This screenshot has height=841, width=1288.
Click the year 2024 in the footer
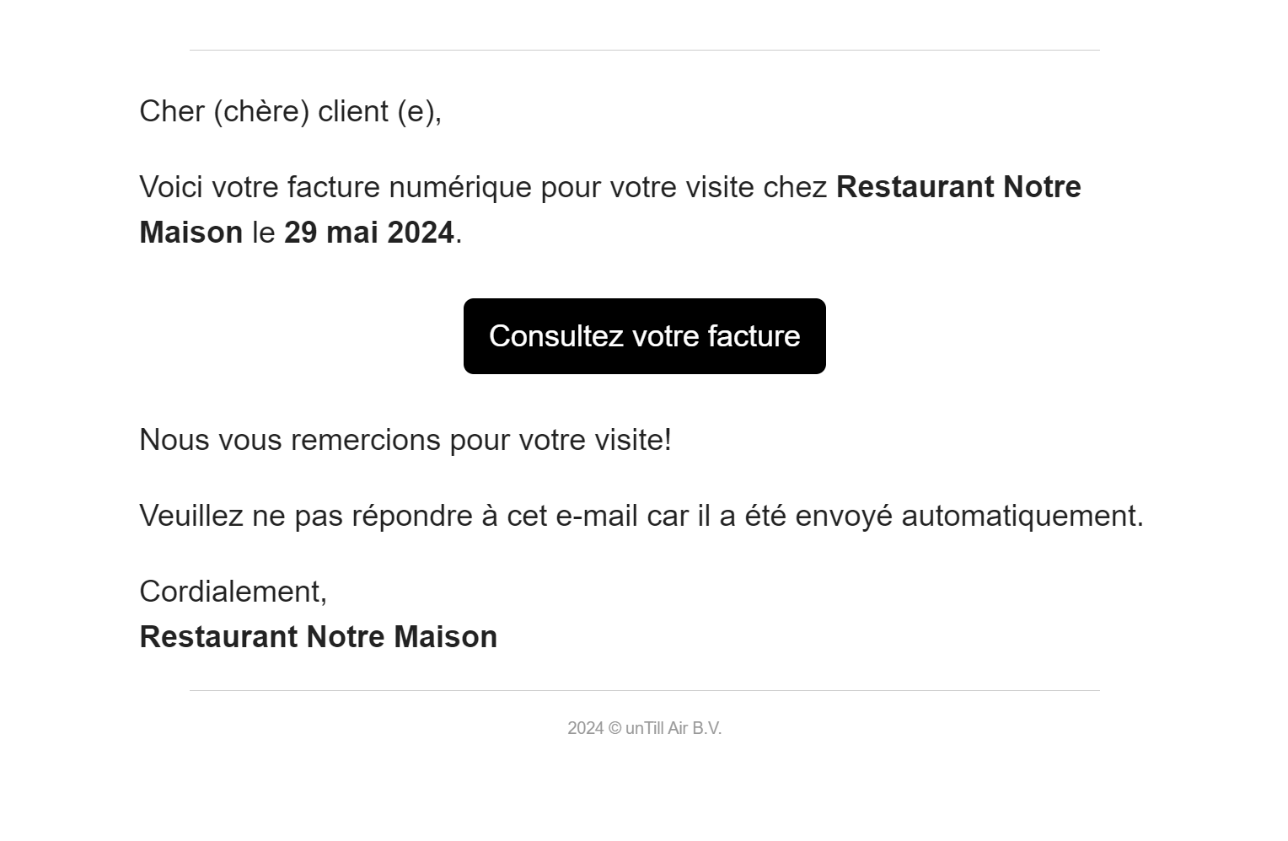pos(585,728)
